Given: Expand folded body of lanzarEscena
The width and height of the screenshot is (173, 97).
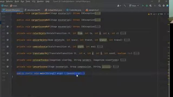Looking at the screenshot, I should 116,67.
